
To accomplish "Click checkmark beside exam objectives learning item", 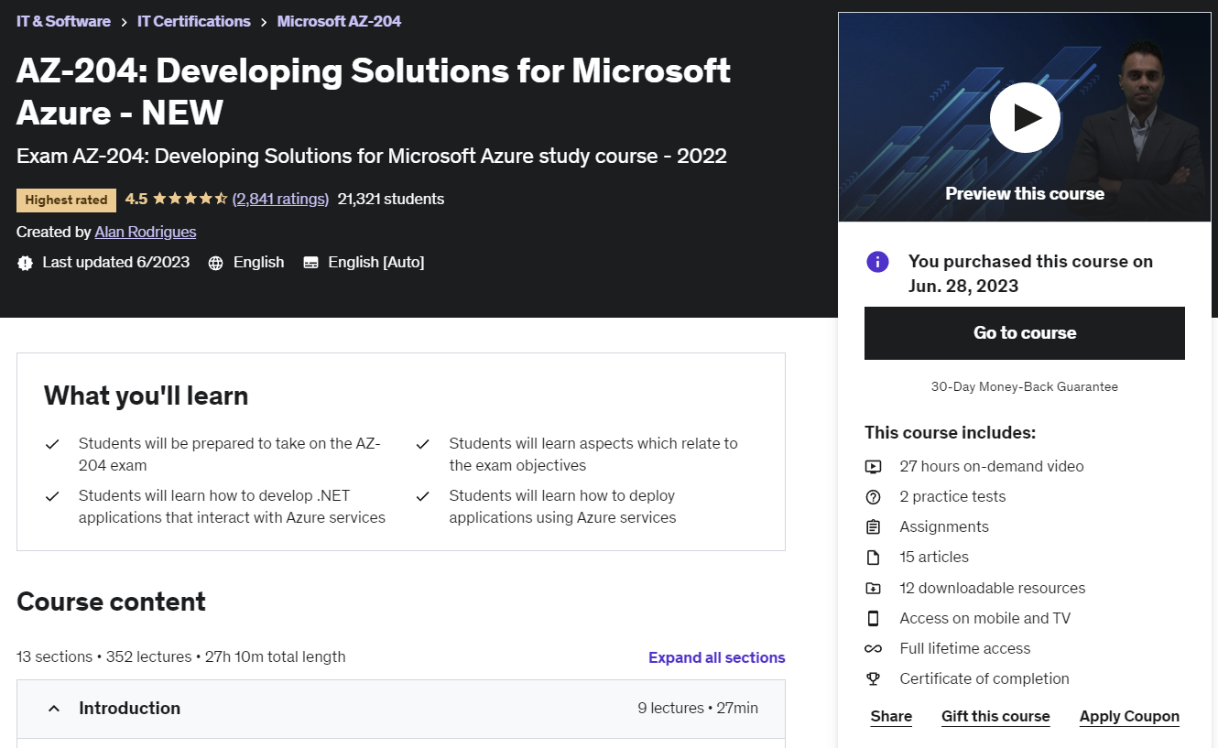I will (422, 444).
